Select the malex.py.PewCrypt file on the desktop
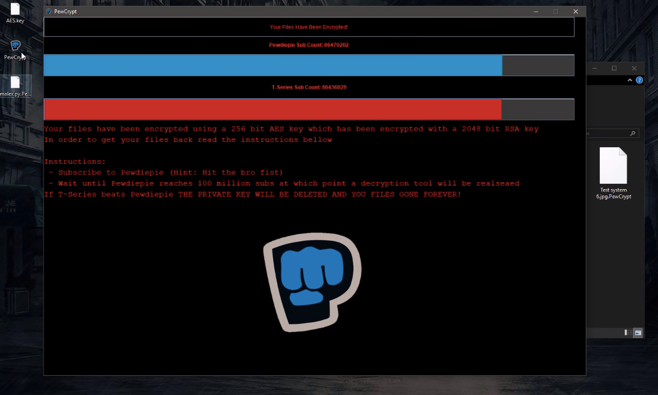 [16, 86]
